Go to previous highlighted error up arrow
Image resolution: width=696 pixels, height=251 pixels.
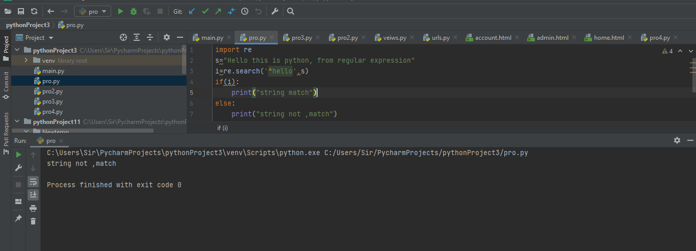tap(681, 51)
